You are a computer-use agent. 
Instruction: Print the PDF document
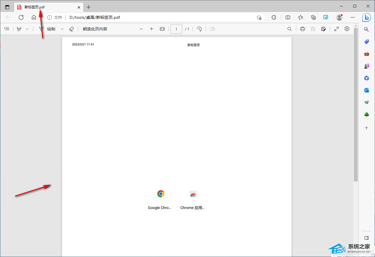coord(303,29)
